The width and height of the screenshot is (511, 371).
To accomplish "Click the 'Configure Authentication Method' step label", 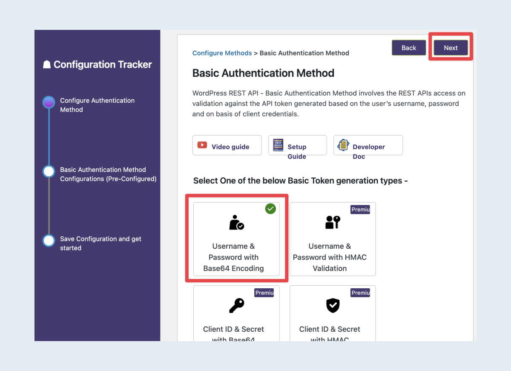I will point(97,105).
